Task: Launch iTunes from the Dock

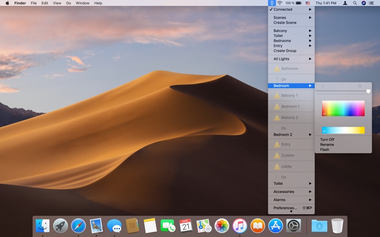Action: [239, 226]
